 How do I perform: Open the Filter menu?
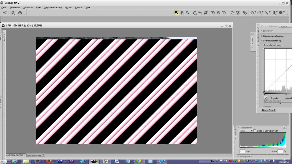coord(38,8)
